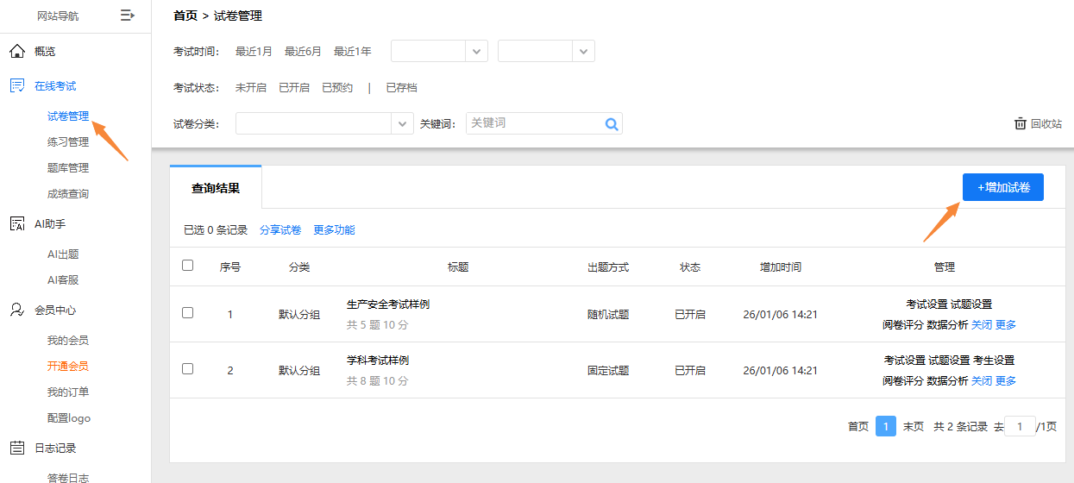The height and width of the screenshot is (483, 1074).
Task: Open 数据分析 for 学科考试样例
Action: click(948, 381)
